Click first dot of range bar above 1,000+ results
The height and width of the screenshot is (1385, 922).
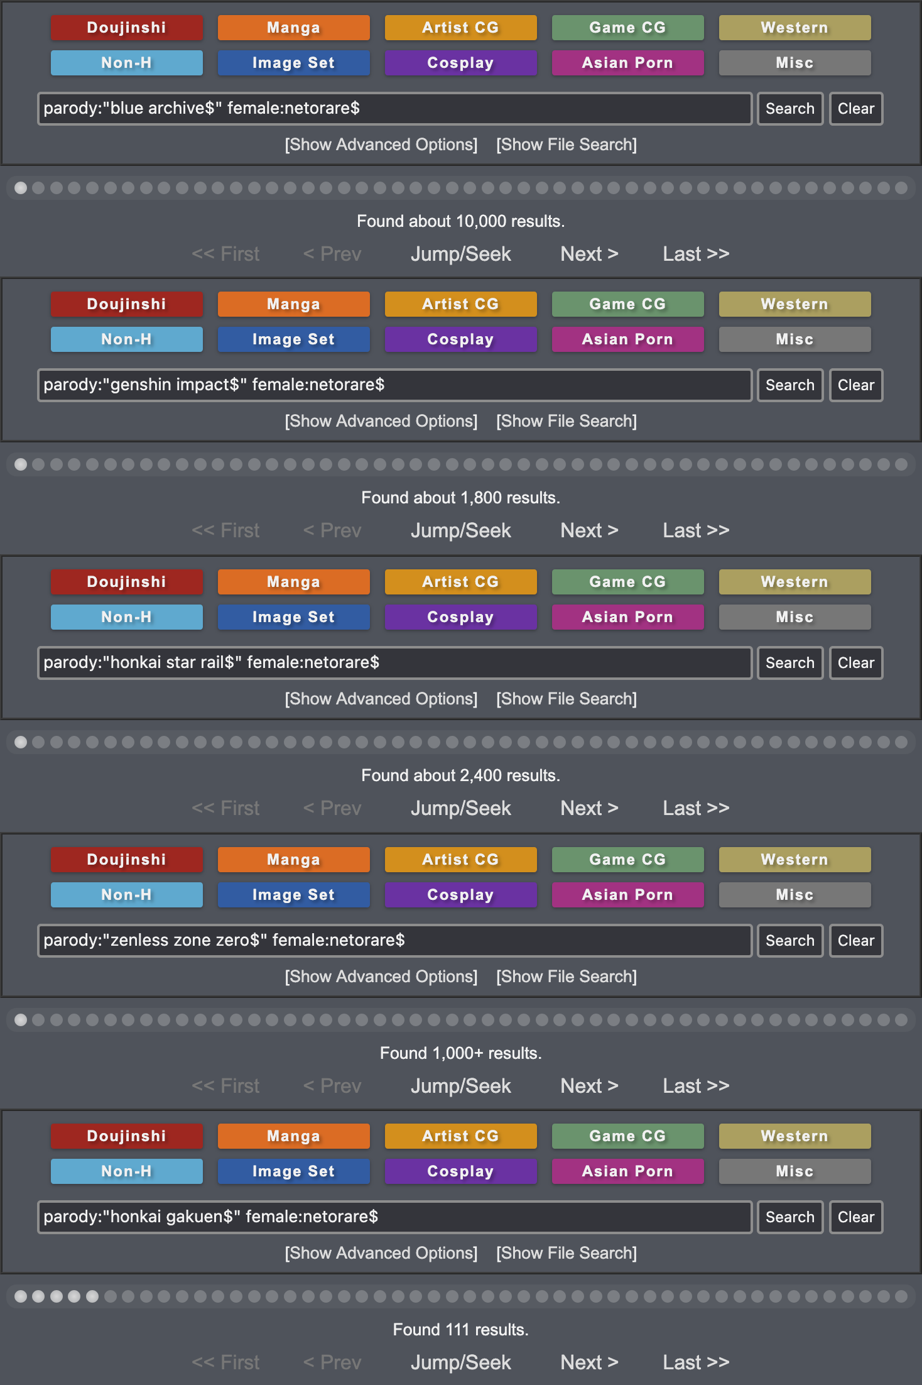click(x=21, y=1020)
